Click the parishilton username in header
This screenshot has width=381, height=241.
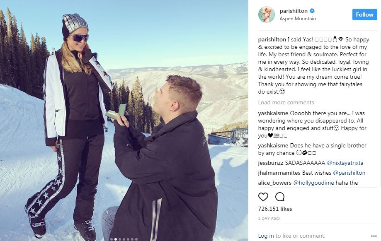pos(294,11)
